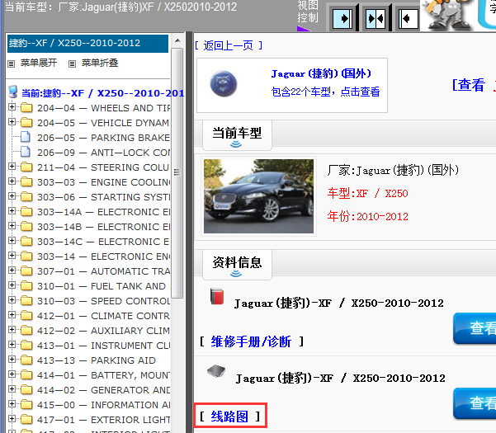Click the blue Jaguar brand logo

(224, 84)
